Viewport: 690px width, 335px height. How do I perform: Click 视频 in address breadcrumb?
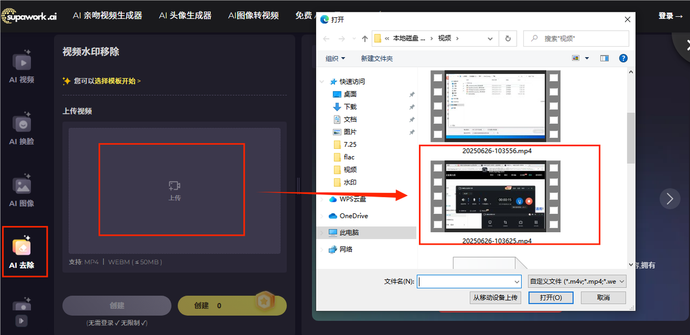444,38
